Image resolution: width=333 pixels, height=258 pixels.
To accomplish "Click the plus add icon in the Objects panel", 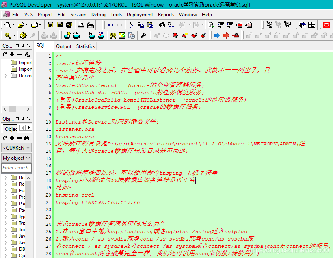I will tap(12, 138).
